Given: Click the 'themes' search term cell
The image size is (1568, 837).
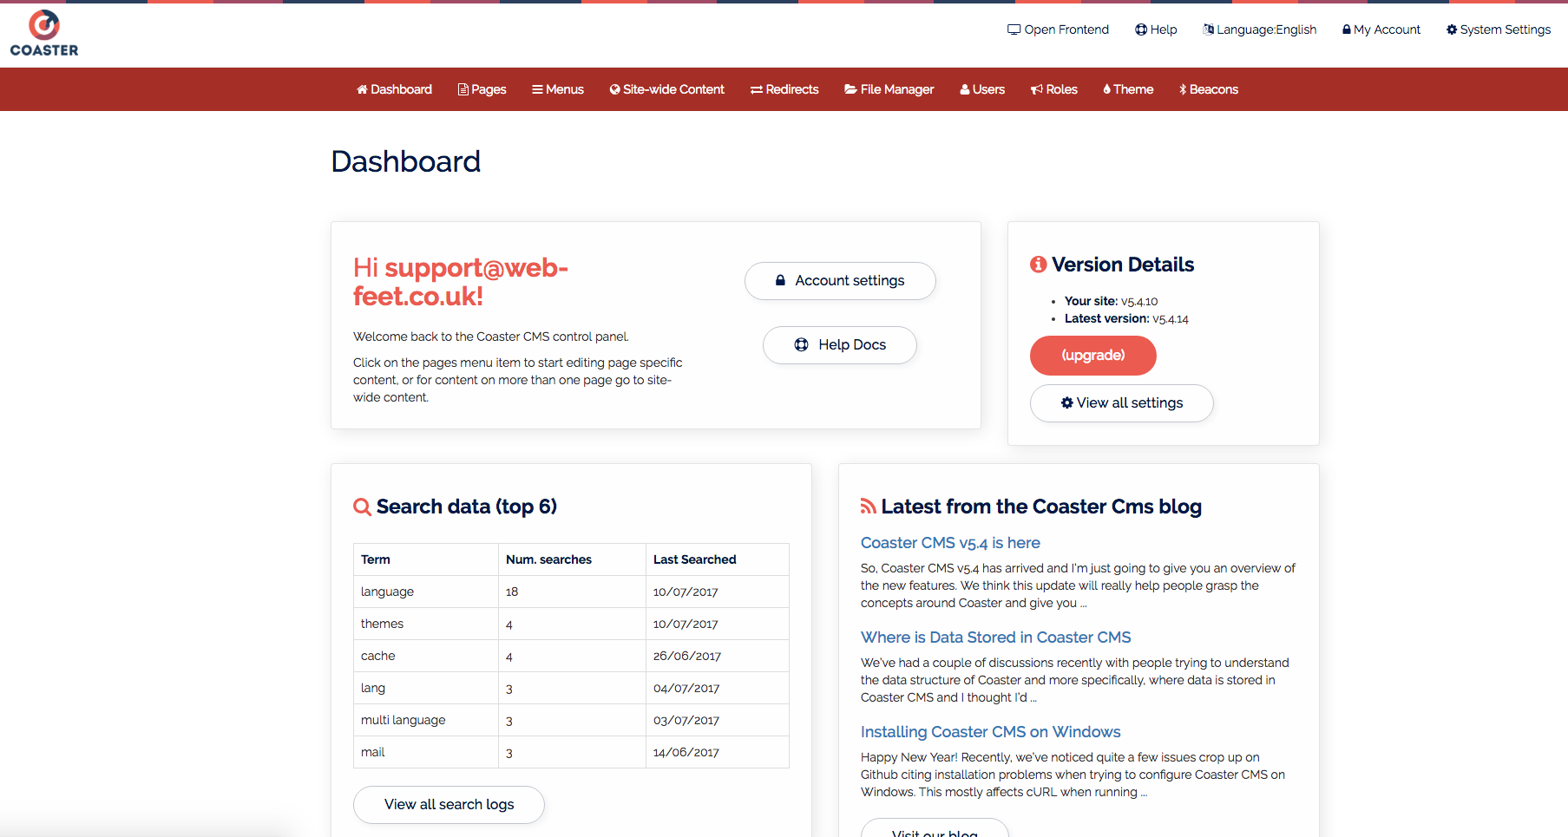Looking at the screenshot, I should tap(426, 624).
